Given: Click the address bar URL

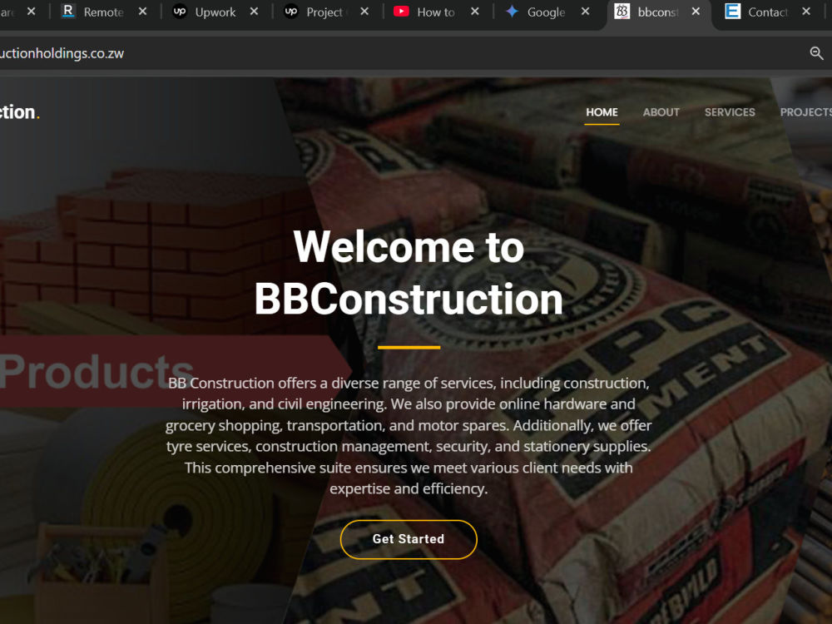Looking at the screenshot, I should 62,53.
